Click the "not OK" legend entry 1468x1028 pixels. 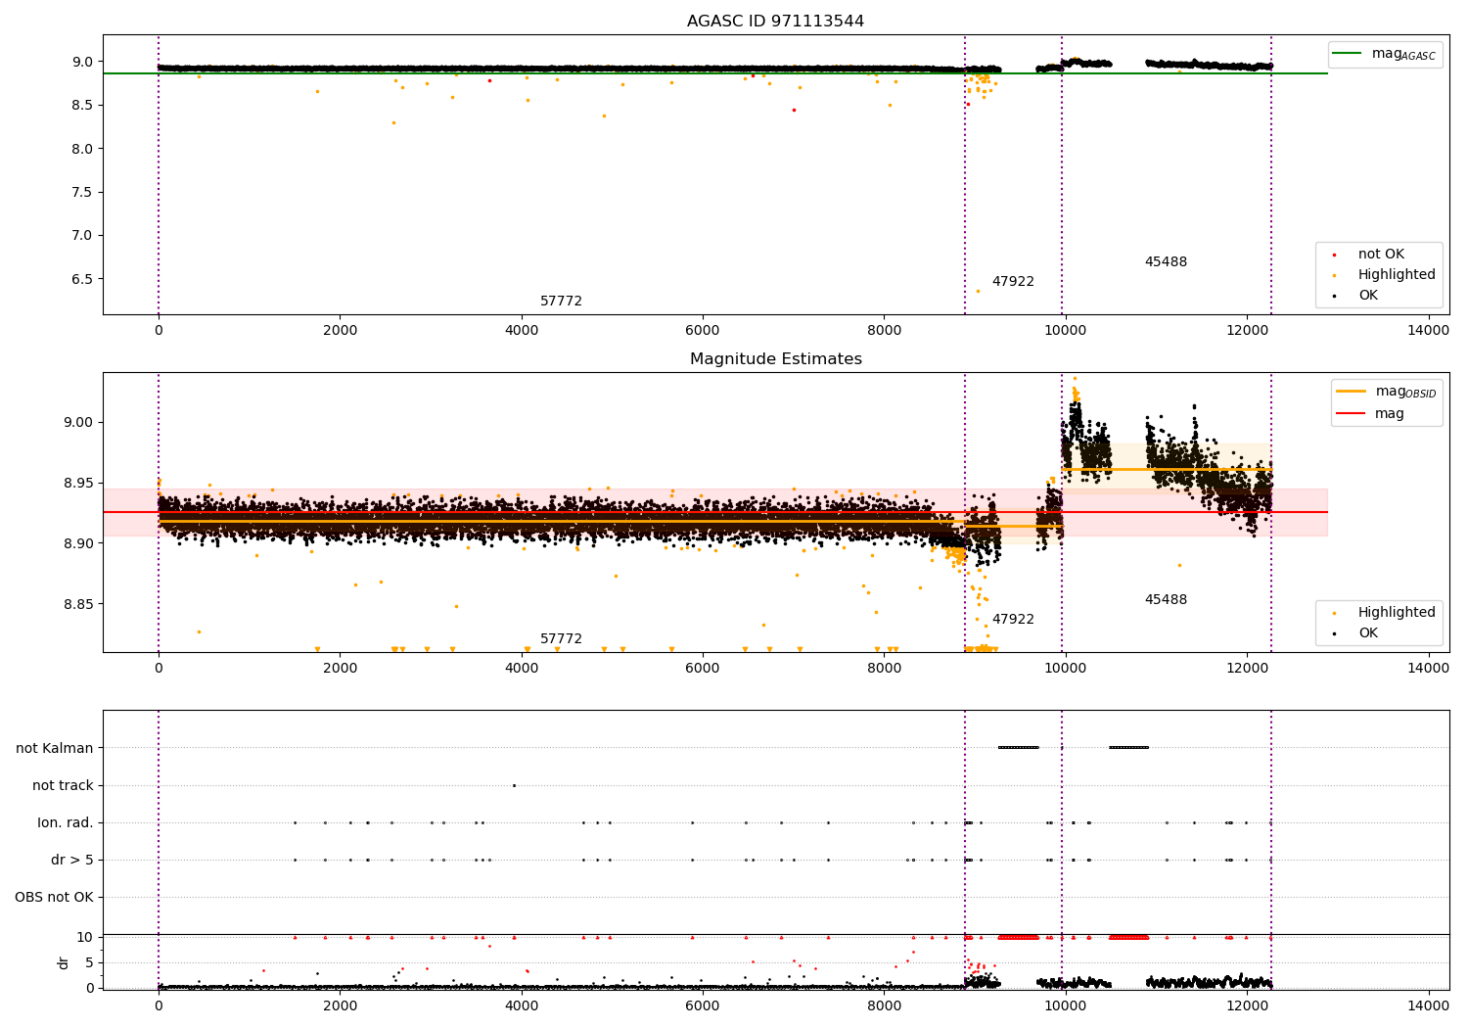[1381, 255]
